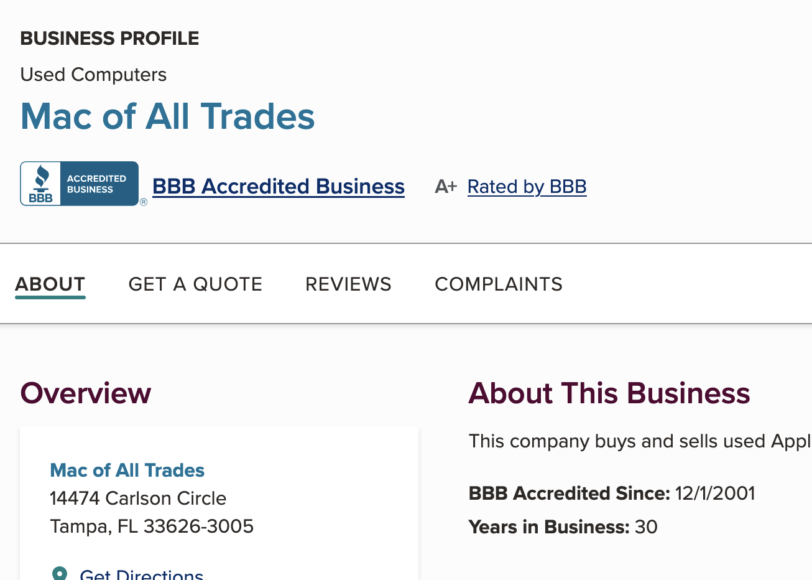Click the BBB torch icon in the seal

pos(40,179)
